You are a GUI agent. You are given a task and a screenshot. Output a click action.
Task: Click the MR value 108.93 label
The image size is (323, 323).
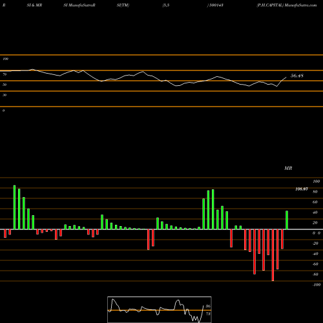pos(302,189)
